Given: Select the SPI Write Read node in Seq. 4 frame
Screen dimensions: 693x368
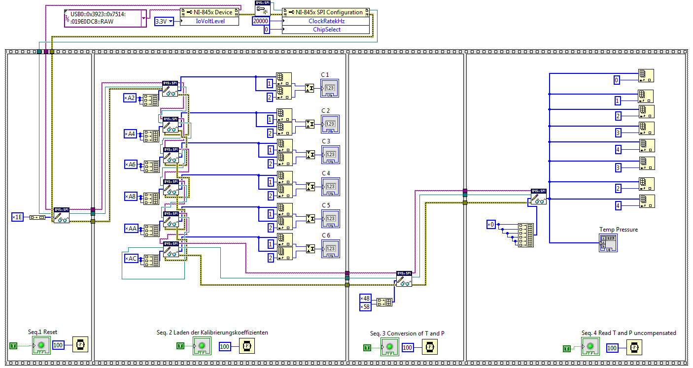Looking at the screenshot, I should click(539, 197).
